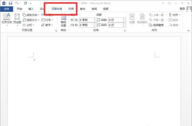Open the 页边距 margins menu
Viewport: 192px width, 126px height.
pyautogui.click(x=17, y=20)
